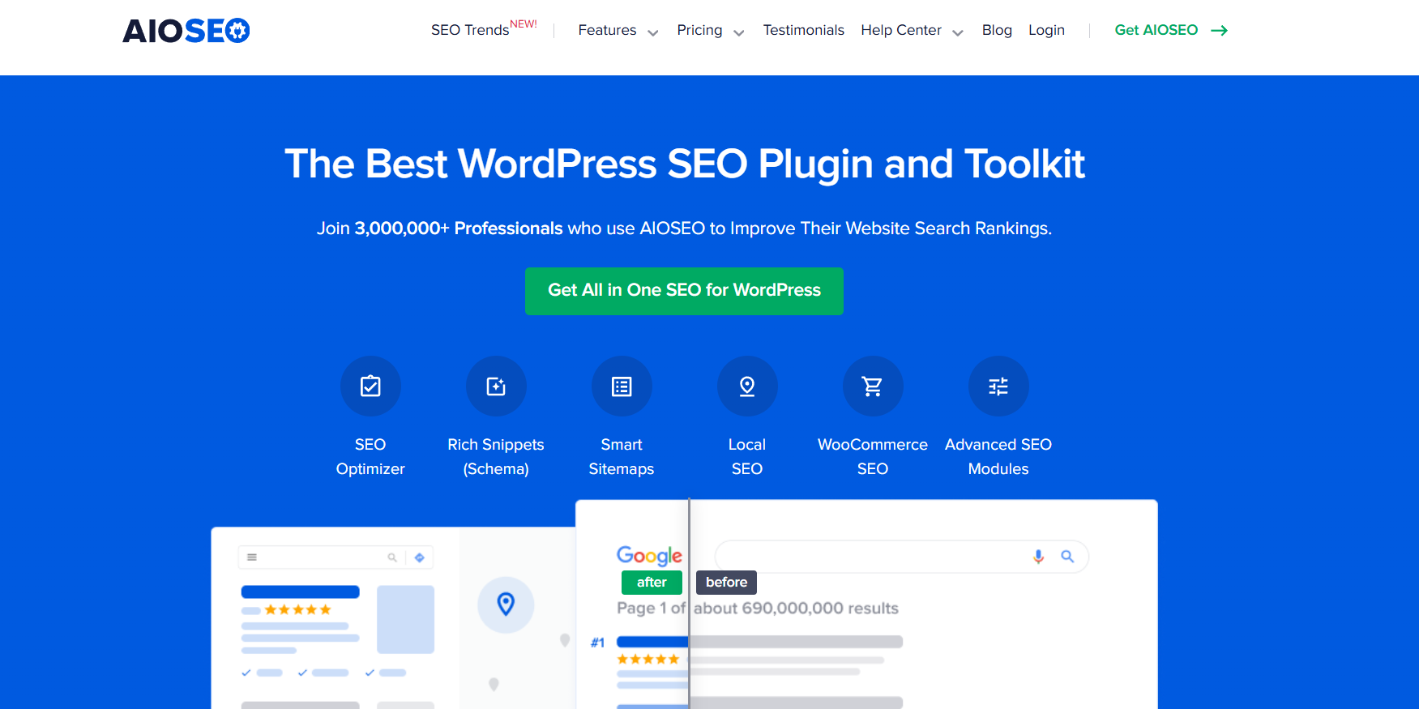Open the Testimonials page

point(803,31)
